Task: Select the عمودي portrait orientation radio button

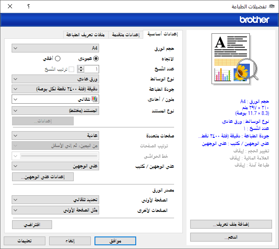Action: coord(96,59)
